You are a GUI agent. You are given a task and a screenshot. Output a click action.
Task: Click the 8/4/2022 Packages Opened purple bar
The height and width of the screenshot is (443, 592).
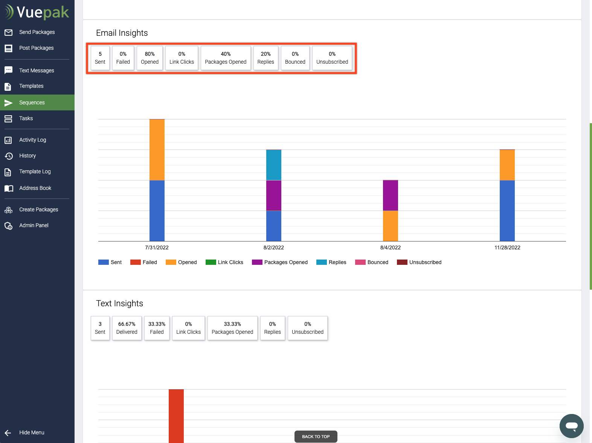[391, 196]
